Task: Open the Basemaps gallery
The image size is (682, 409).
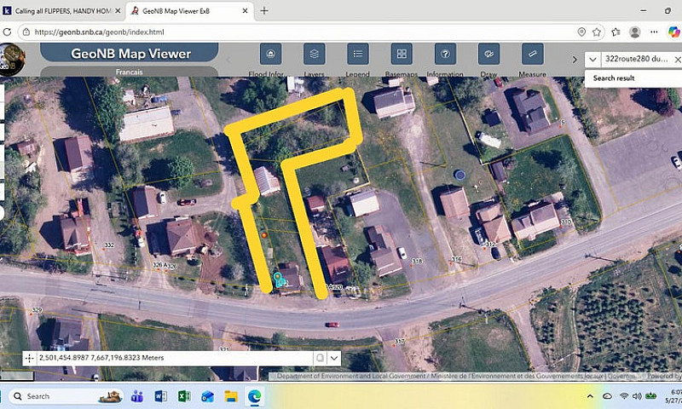Action: coord(402,54)
